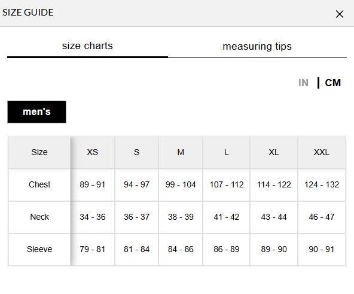
Task: Close the size guide dialog
Action: coord(339,14)
